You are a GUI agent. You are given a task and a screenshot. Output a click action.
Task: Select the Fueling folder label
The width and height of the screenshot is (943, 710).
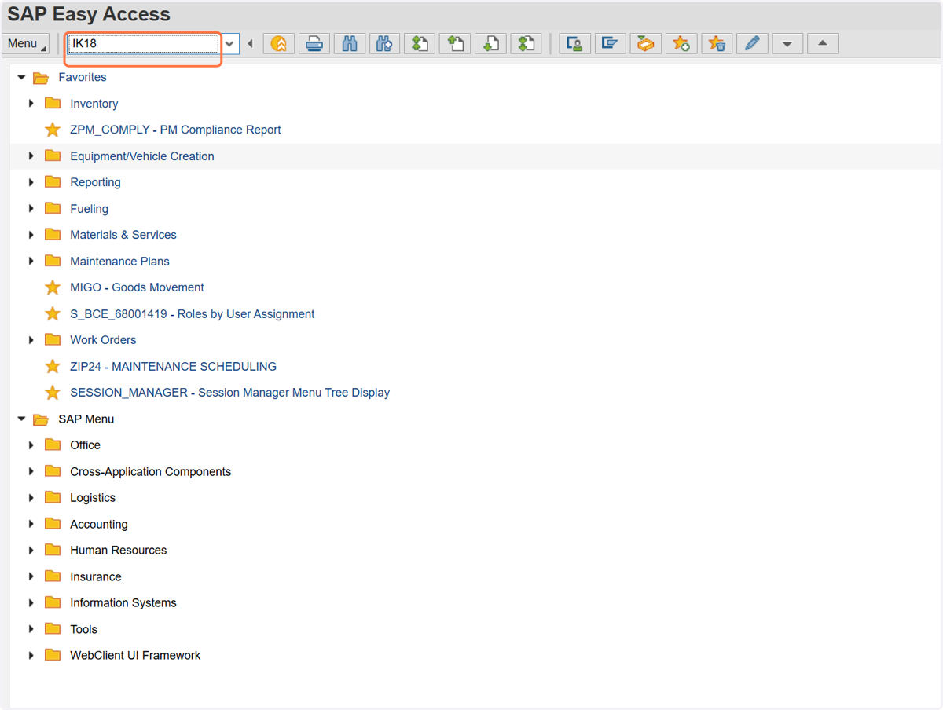(x=89, y=209)
